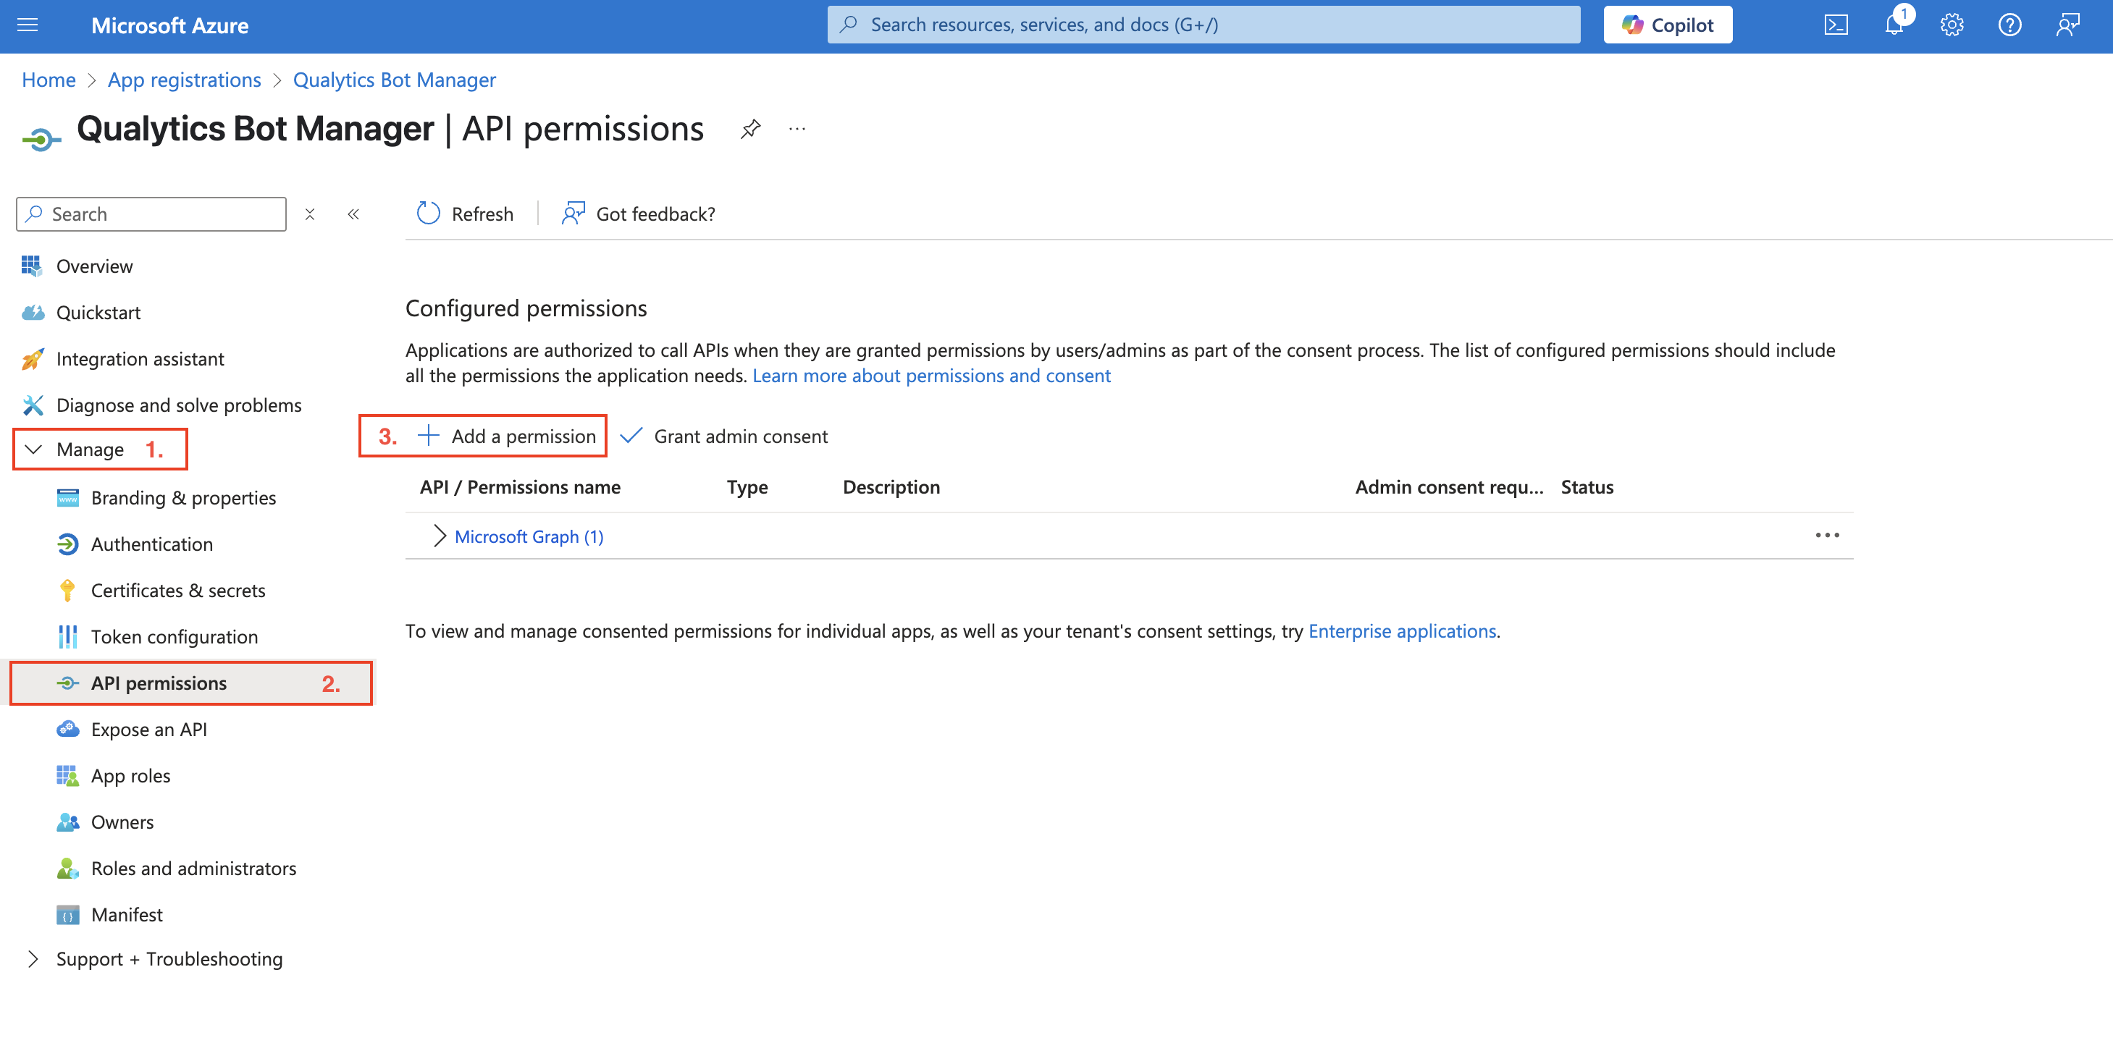
Task: Click the Branding & properties icon
Action: pyautogui.click(x=67, y=497)
